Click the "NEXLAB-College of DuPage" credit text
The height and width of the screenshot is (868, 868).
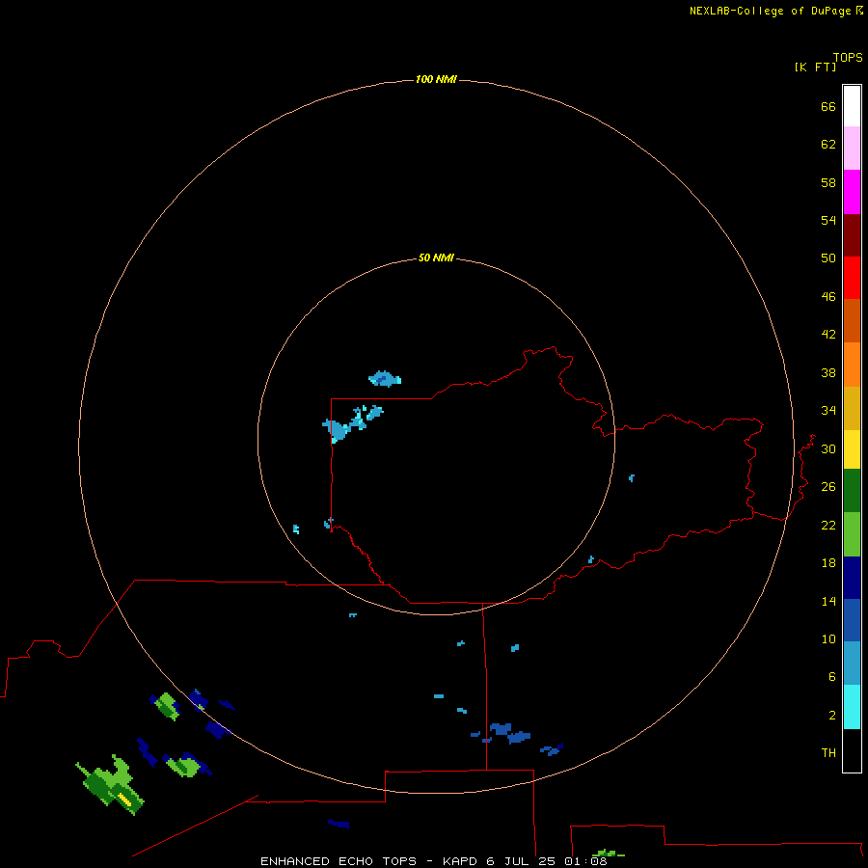tap(770, 11)
